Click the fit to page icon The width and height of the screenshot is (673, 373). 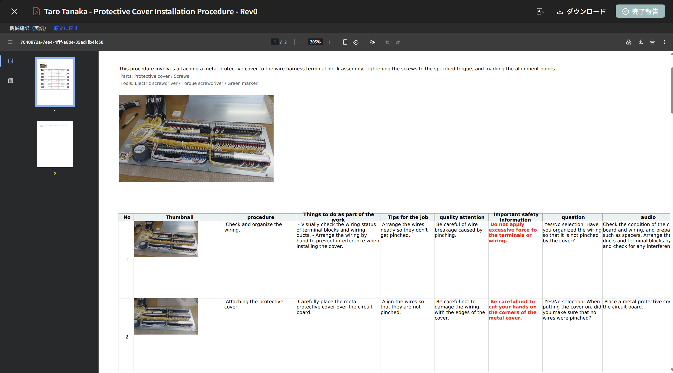click(345, 42)
